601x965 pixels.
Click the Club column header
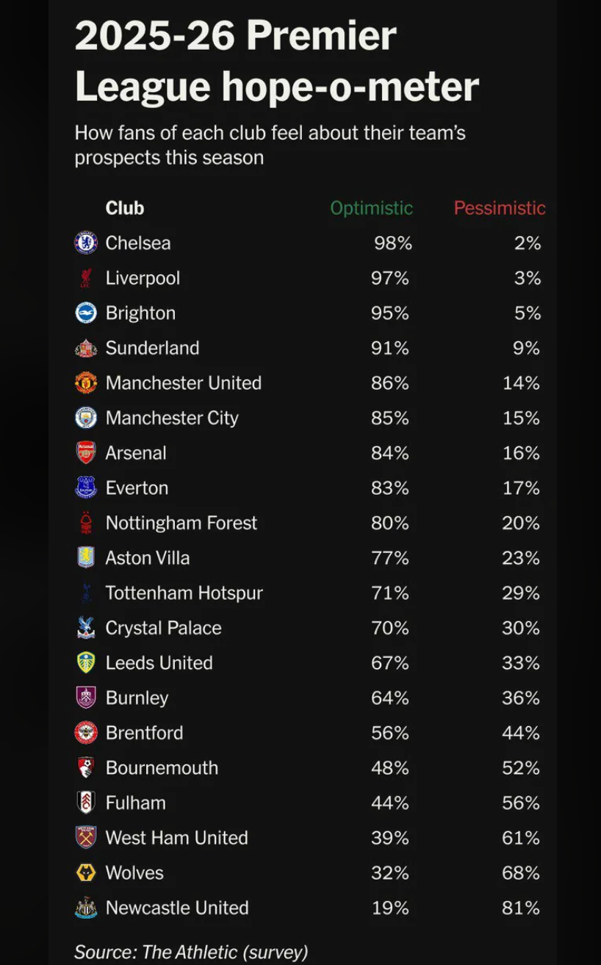click(x=125, y=208)
